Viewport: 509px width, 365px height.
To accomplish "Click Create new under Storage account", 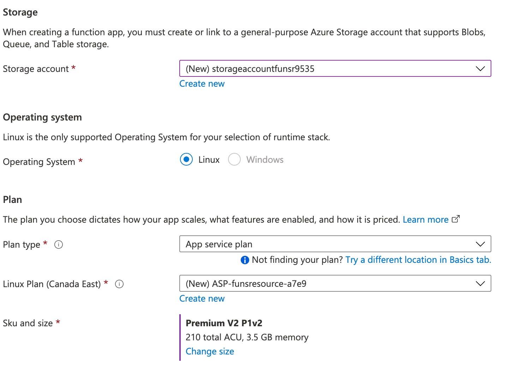I will coord(202,84).
